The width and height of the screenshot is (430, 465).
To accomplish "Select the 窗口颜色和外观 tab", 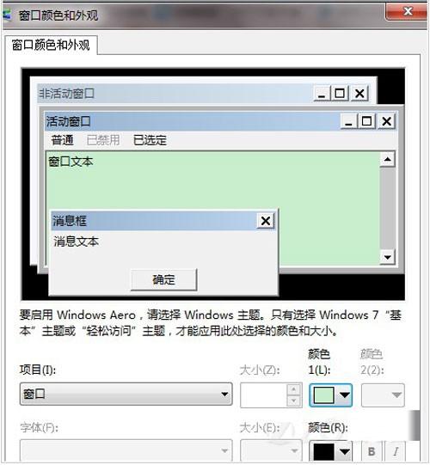I will (x=51, y=45).
